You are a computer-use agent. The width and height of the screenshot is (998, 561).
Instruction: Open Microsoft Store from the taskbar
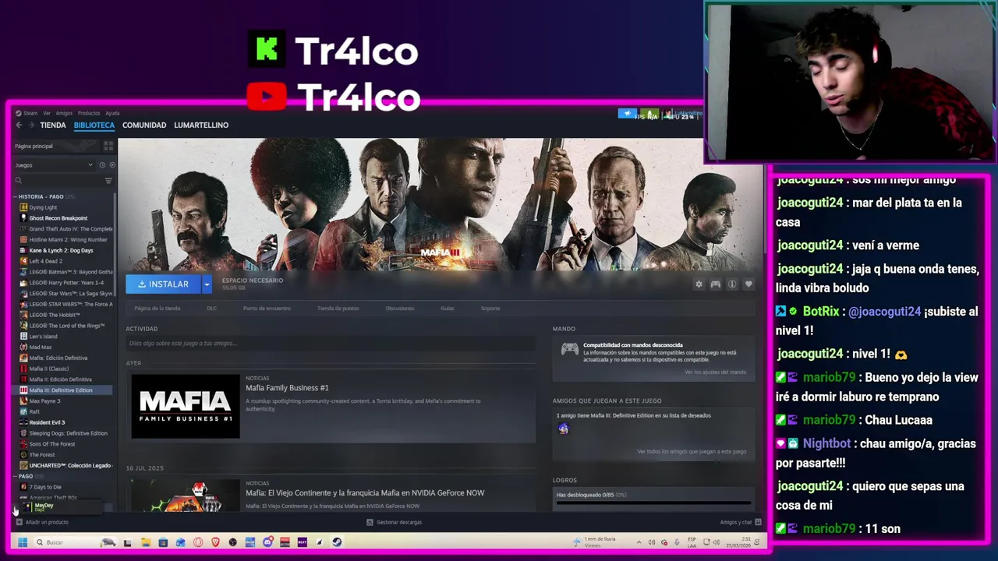tap(163, 542)
